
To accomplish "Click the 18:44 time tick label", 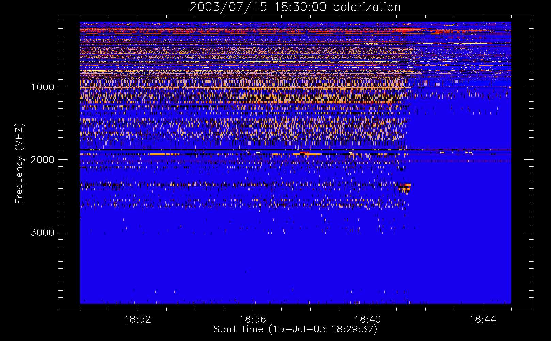I will click(x=483, y=320).
